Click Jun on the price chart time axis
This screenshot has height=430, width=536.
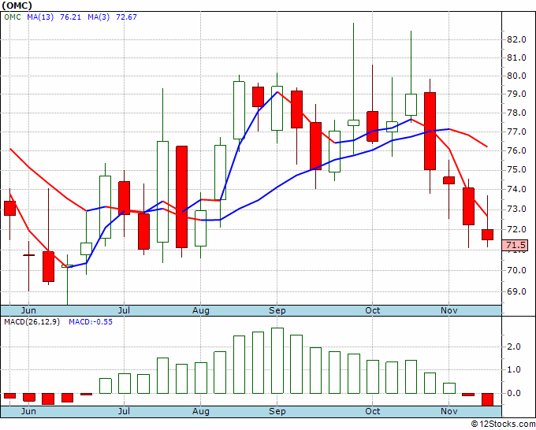(28, 310)
